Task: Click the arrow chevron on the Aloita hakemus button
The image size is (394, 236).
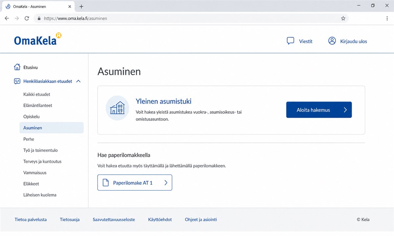Action: [x=345, y=110]
